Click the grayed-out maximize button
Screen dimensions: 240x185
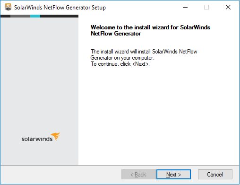(206, 7)
